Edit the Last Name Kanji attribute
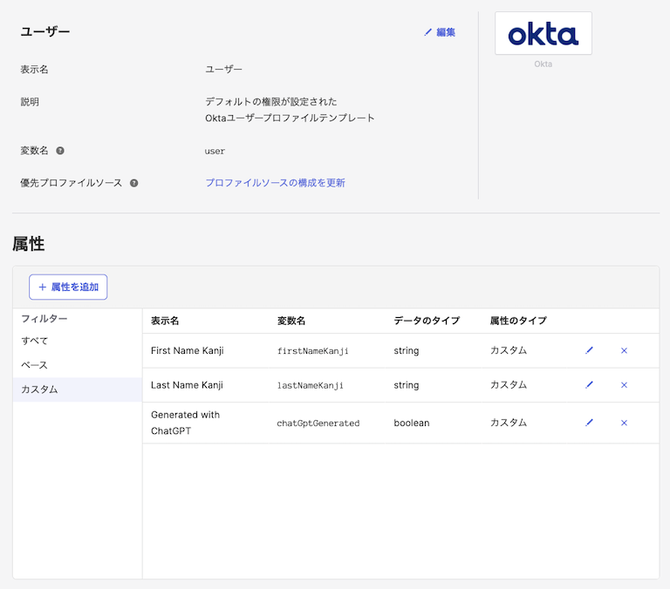670x589 pixels. pos(589,385)
